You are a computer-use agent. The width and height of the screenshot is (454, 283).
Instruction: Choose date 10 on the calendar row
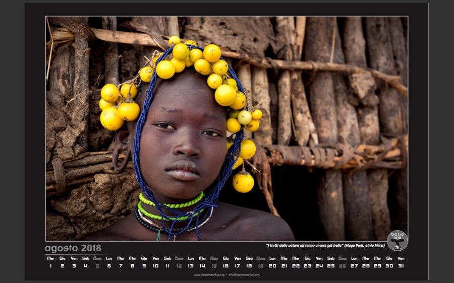coord(155,265)
